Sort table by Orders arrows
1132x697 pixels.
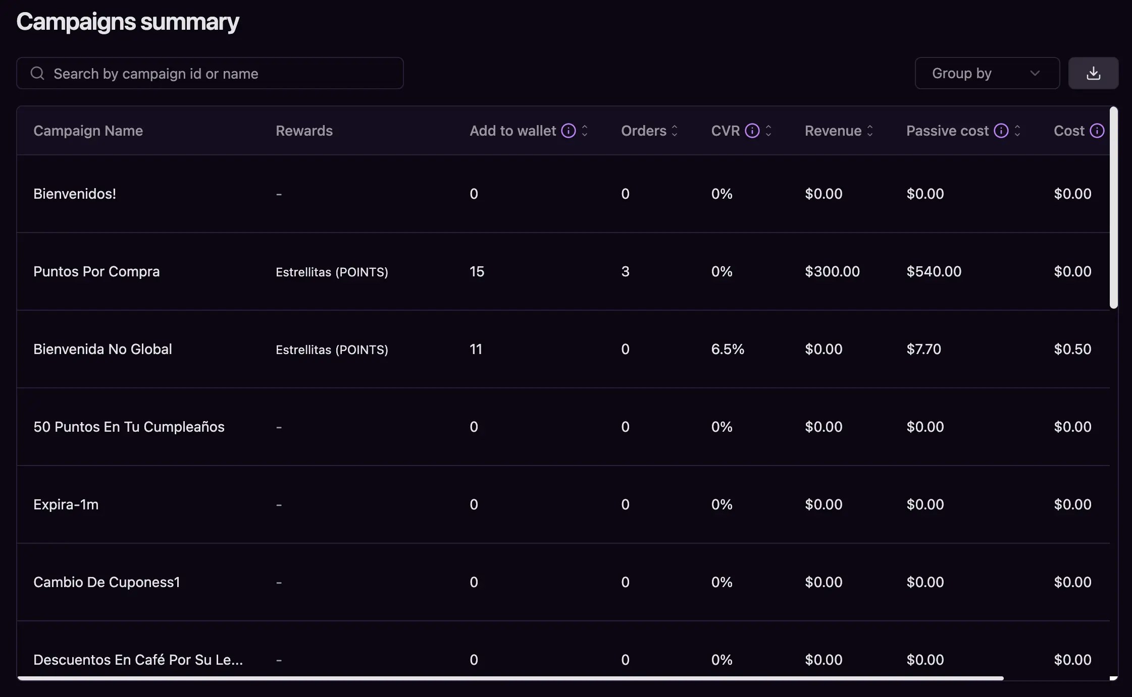(x=675, y=131)
